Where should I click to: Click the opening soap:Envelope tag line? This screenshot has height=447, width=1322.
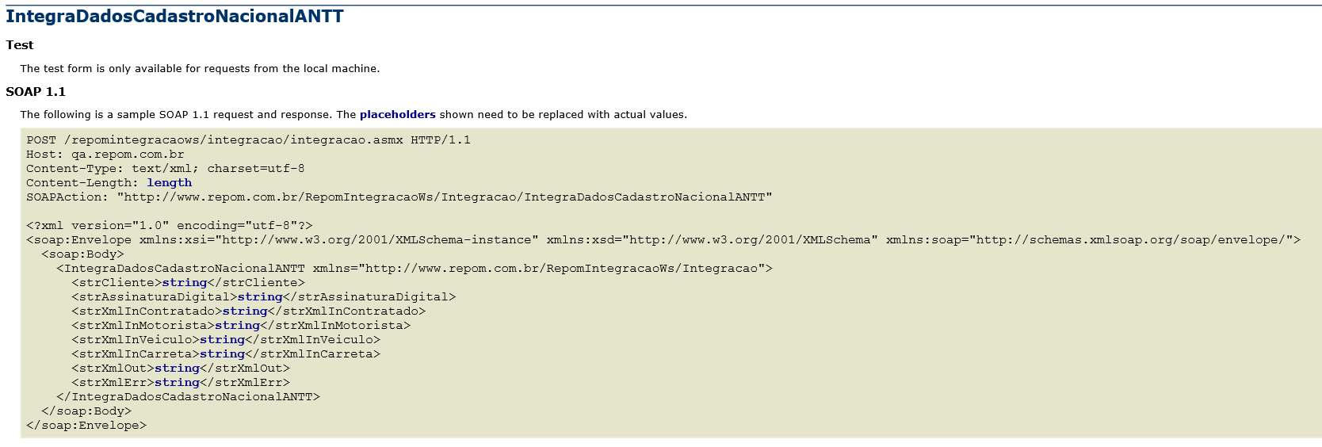click(663, 239)
